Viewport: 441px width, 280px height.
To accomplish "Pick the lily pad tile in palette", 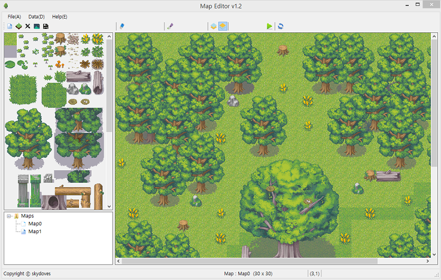I will 10,64.
